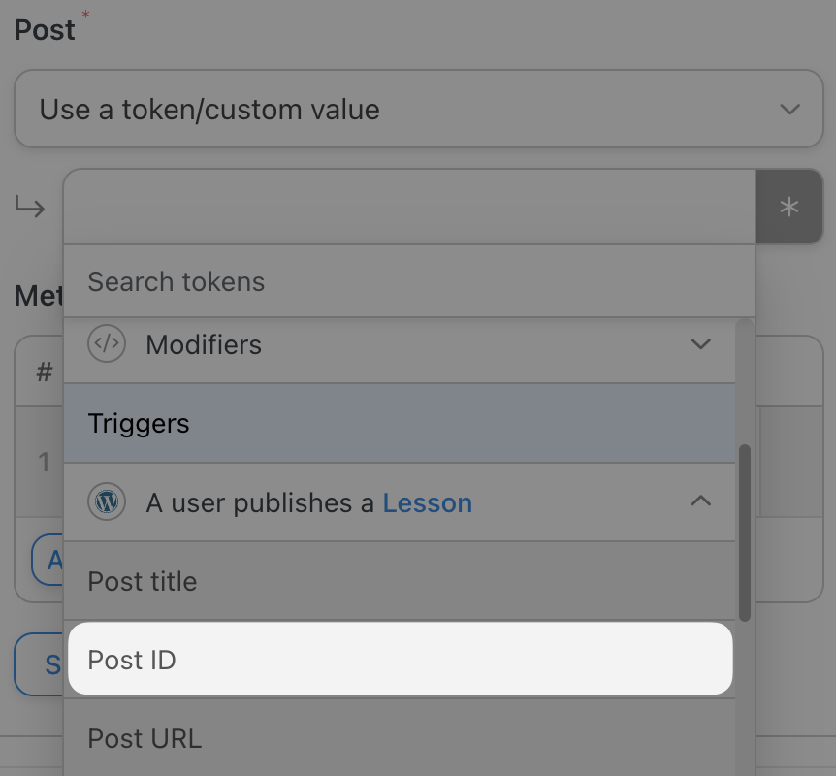Viewport: 836px width, 776px height.
Task: Select the Post ID token
Action: click(x=400, y=660)
